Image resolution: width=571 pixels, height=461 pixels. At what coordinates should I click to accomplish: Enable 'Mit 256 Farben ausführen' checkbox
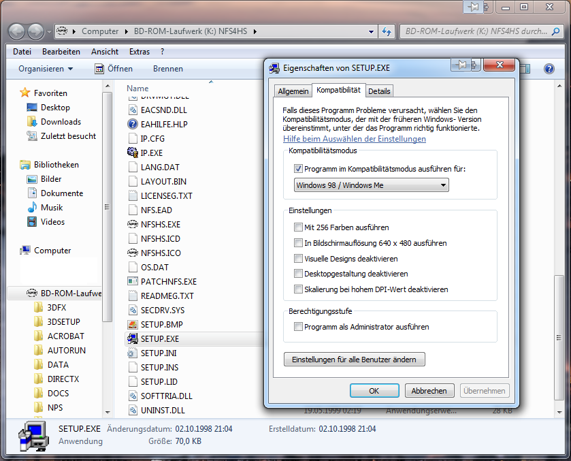pyautogui.click(x=298, y=227)
